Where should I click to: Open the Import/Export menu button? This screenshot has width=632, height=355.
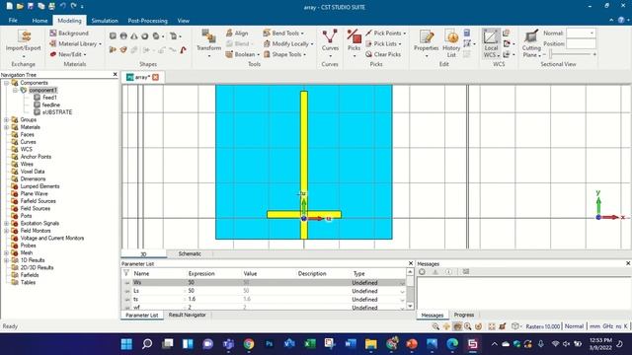[24, 42]
